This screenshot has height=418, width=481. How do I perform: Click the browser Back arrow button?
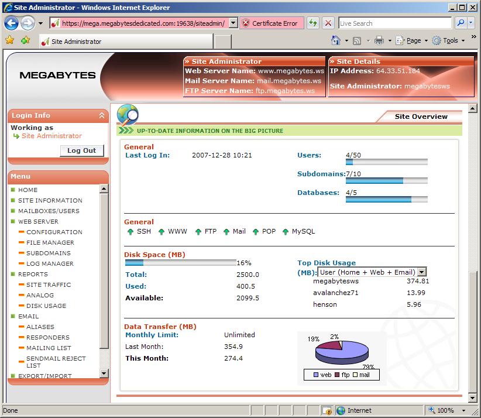[12, 23]
